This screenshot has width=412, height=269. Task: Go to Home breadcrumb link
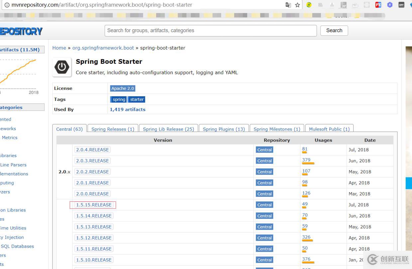pyautogui.click(x=59, y=48)
